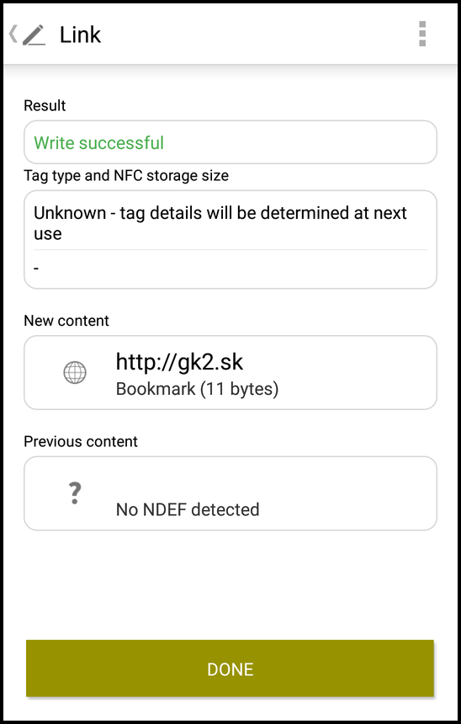Tap the tag type info box
The width and height of the screenshot is (461, 724).
(x=231, y=239)
